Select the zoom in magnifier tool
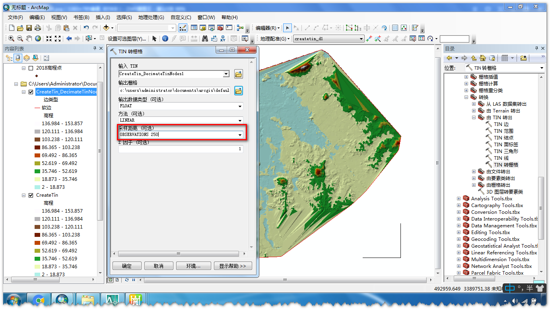The width and height of the screenshot is (550, 312). (x=12, y=39)
